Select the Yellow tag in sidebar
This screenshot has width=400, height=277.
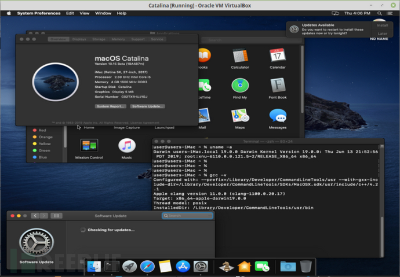click(42, 144)
